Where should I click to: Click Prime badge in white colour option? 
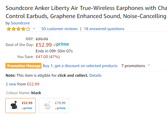tap(60, 108)
